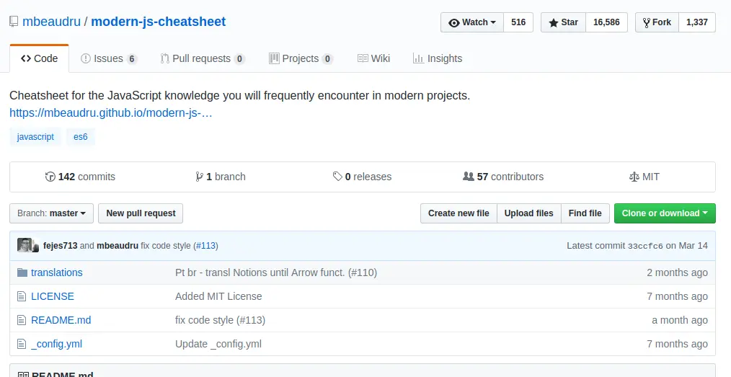This screenshot has height=377, width=731.
Task: Click the repository book icon beside mbeaudru
Action: 14,22
